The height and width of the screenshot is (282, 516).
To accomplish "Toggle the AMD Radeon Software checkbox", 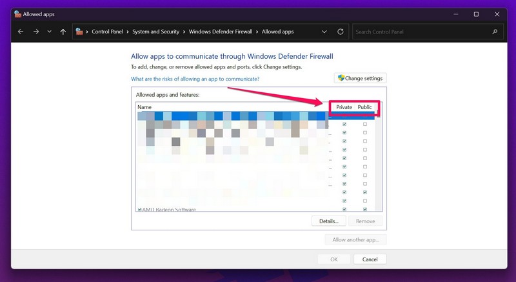I will (x=140, y=210).
